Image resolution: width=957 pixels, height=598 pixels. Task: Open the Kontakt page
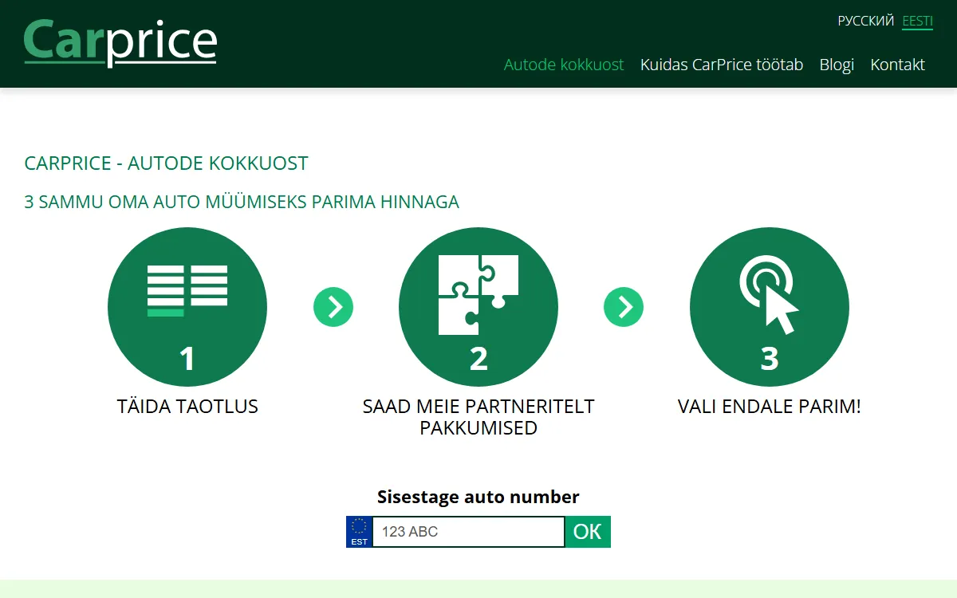click(x=897, y=65)
